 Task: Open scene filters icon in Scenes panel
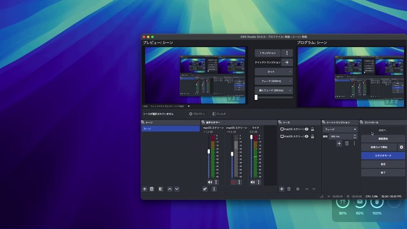161,189
